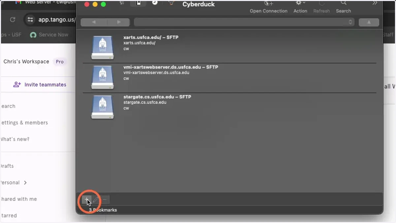The image size is (396, 223).
Task: Open Drafts in Tango sidebar
Action: click(7, 166)
